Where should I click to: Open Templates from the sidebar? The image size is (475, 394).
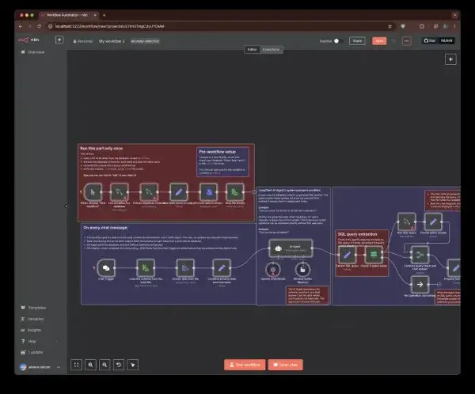tap(36, 308)
